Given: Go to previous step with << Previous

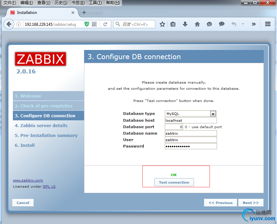Looking at the screenshot, I should click(220, 203).
